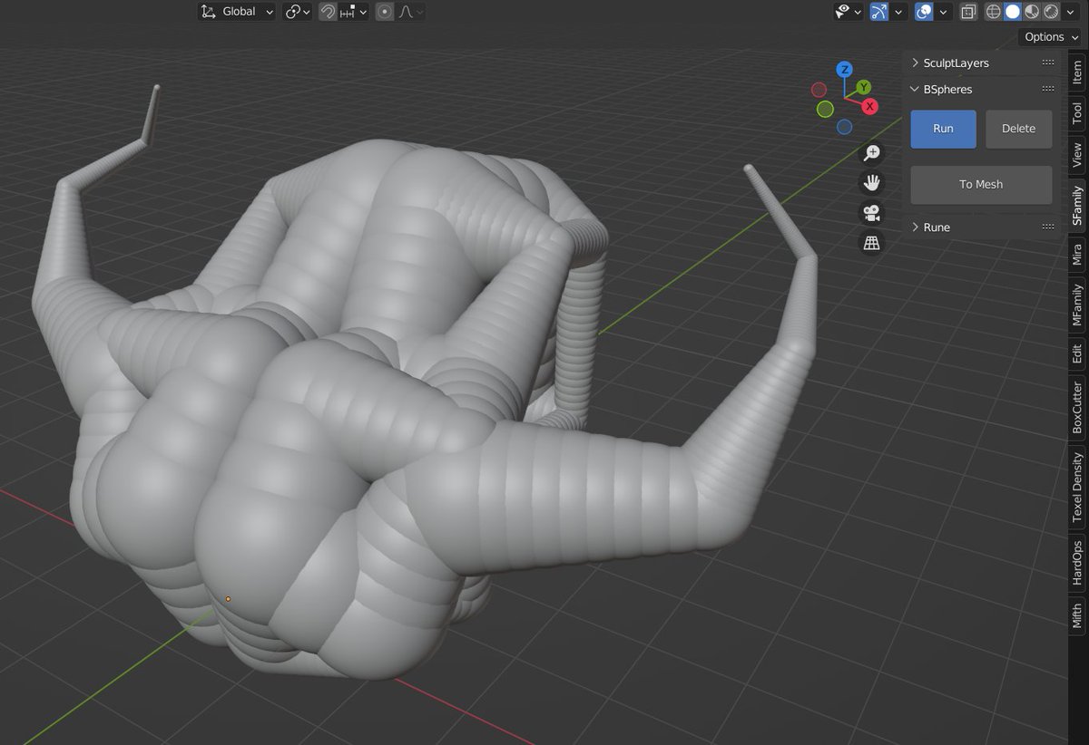Screen dimensions: 1089x745
Task: Switch to rendered viewport shading
Action: point(1051,12)
